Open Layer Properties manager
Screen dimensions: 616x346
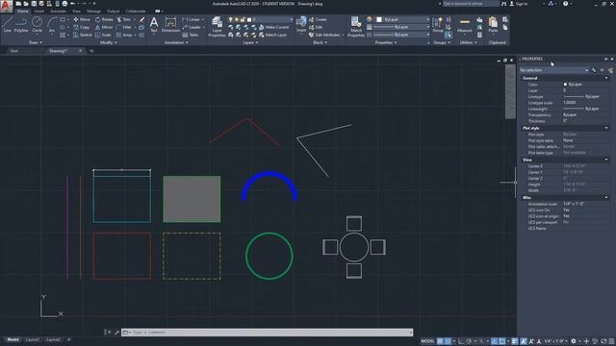pyautogui.click(x=217, y=27)
